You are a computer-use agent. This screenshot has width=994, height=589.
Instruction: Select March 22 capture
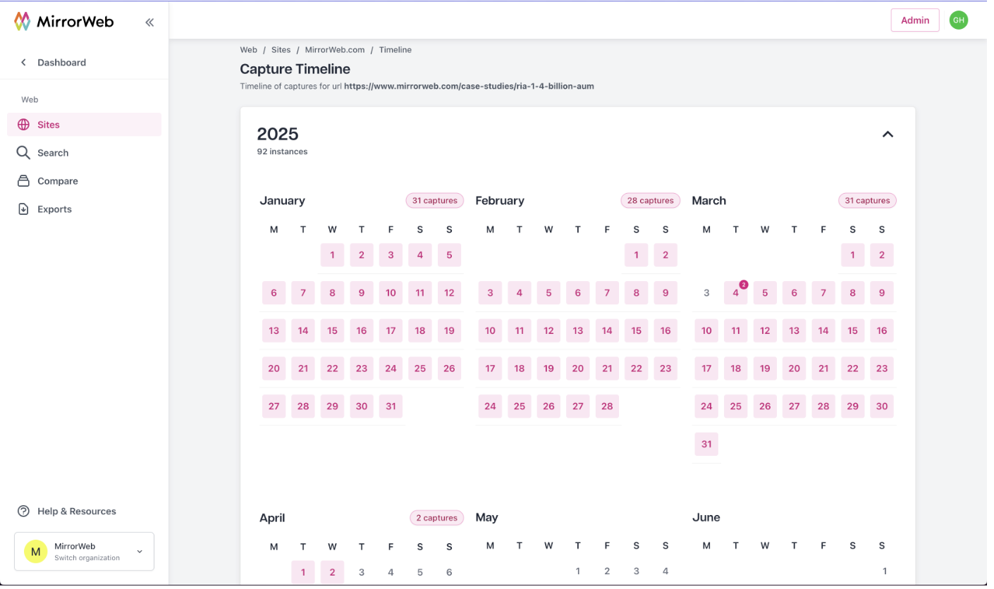click(853, 368)
